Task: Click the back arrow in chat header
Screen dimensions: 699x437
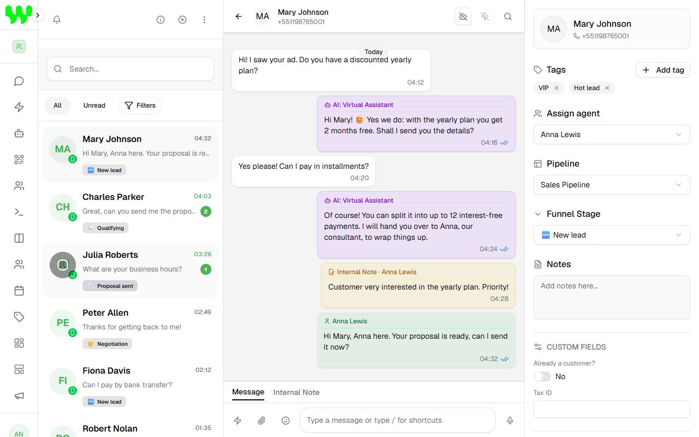Action: (x=239, y=16)
